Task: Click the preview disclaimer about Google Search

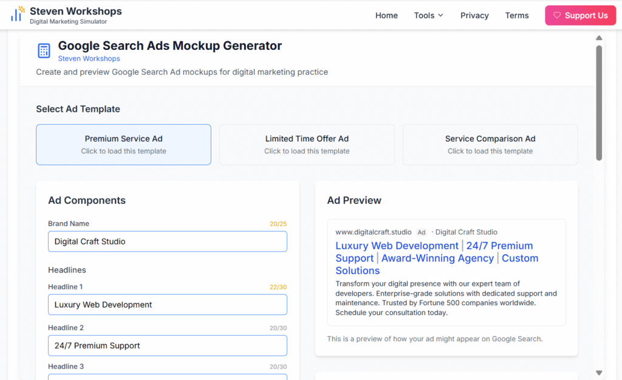Action: pyautogui.click(x=435, y=339)
